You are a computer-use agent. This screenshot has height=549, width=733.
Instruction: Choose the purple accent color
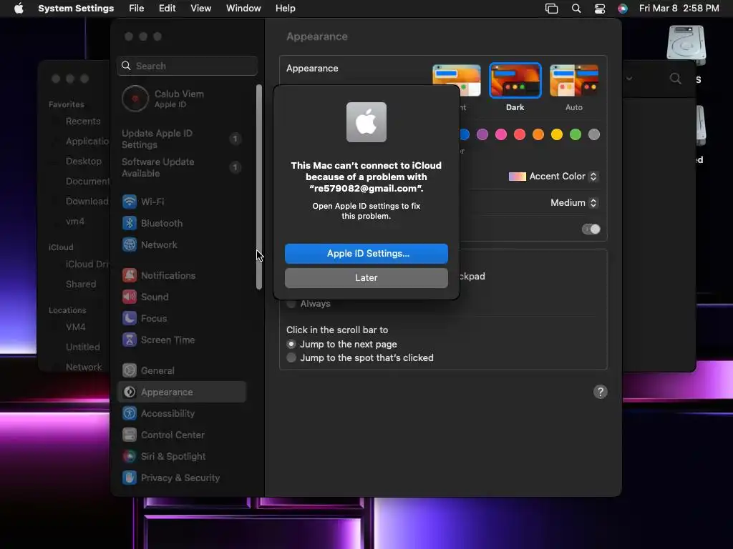tap(482, 134)
